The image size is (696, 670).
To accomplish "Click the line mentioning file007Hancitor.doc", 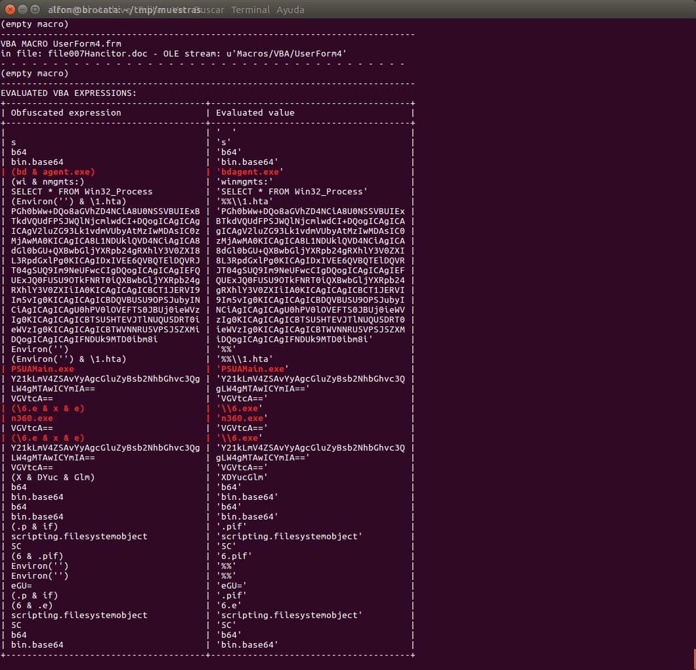I will [x=173, y=53].
